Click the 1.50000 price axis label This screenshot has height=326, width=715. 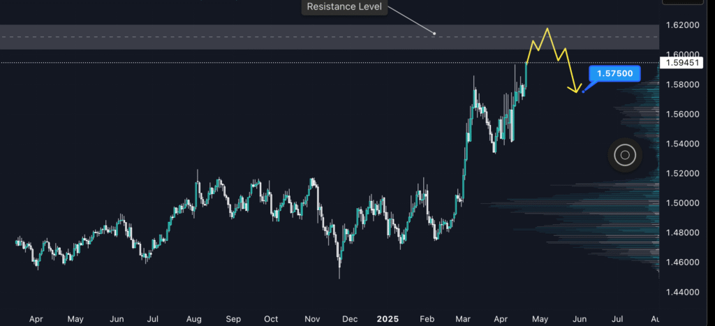[682, 203]
